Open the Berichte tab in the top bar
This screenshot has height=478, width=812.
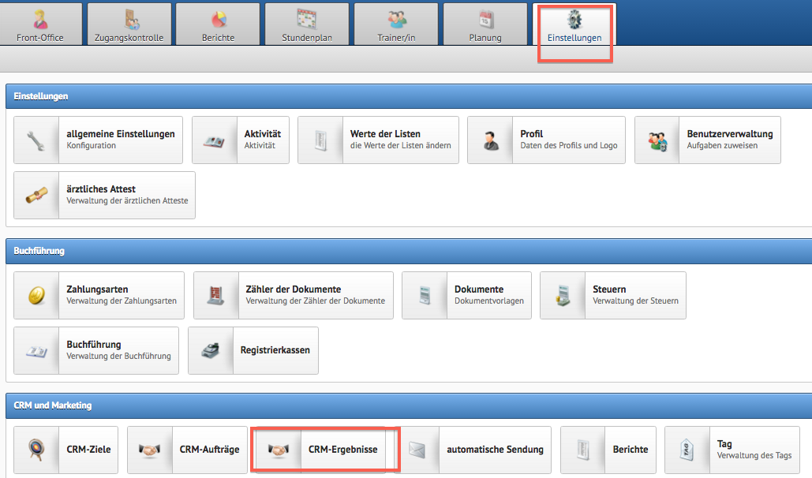click(x=218, y=24)
